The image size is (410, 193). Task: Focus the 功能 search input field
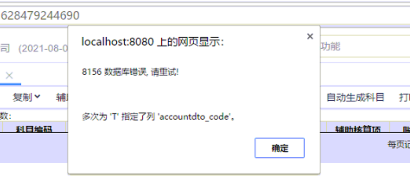point(365,47)
